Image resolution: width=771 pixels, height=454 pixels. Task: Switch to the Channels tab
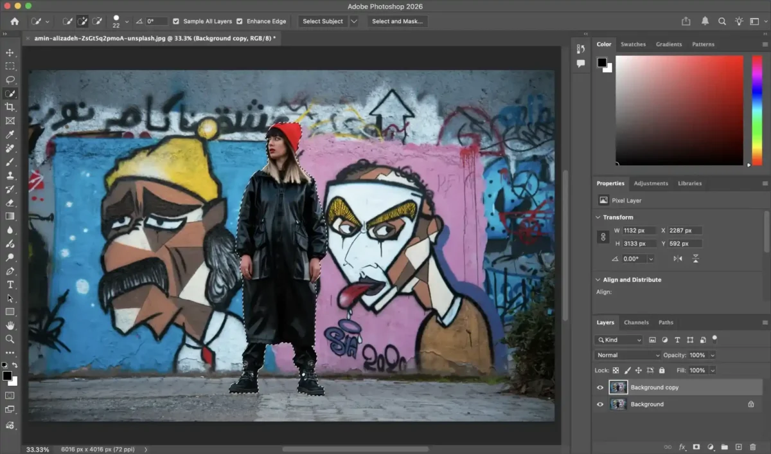coord(636,322)
